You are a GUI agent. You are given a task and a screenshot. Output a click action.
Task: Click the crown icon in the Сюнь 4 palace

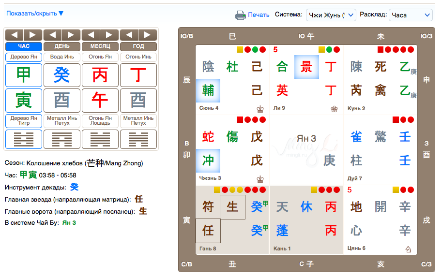click(x=260, y=109)
